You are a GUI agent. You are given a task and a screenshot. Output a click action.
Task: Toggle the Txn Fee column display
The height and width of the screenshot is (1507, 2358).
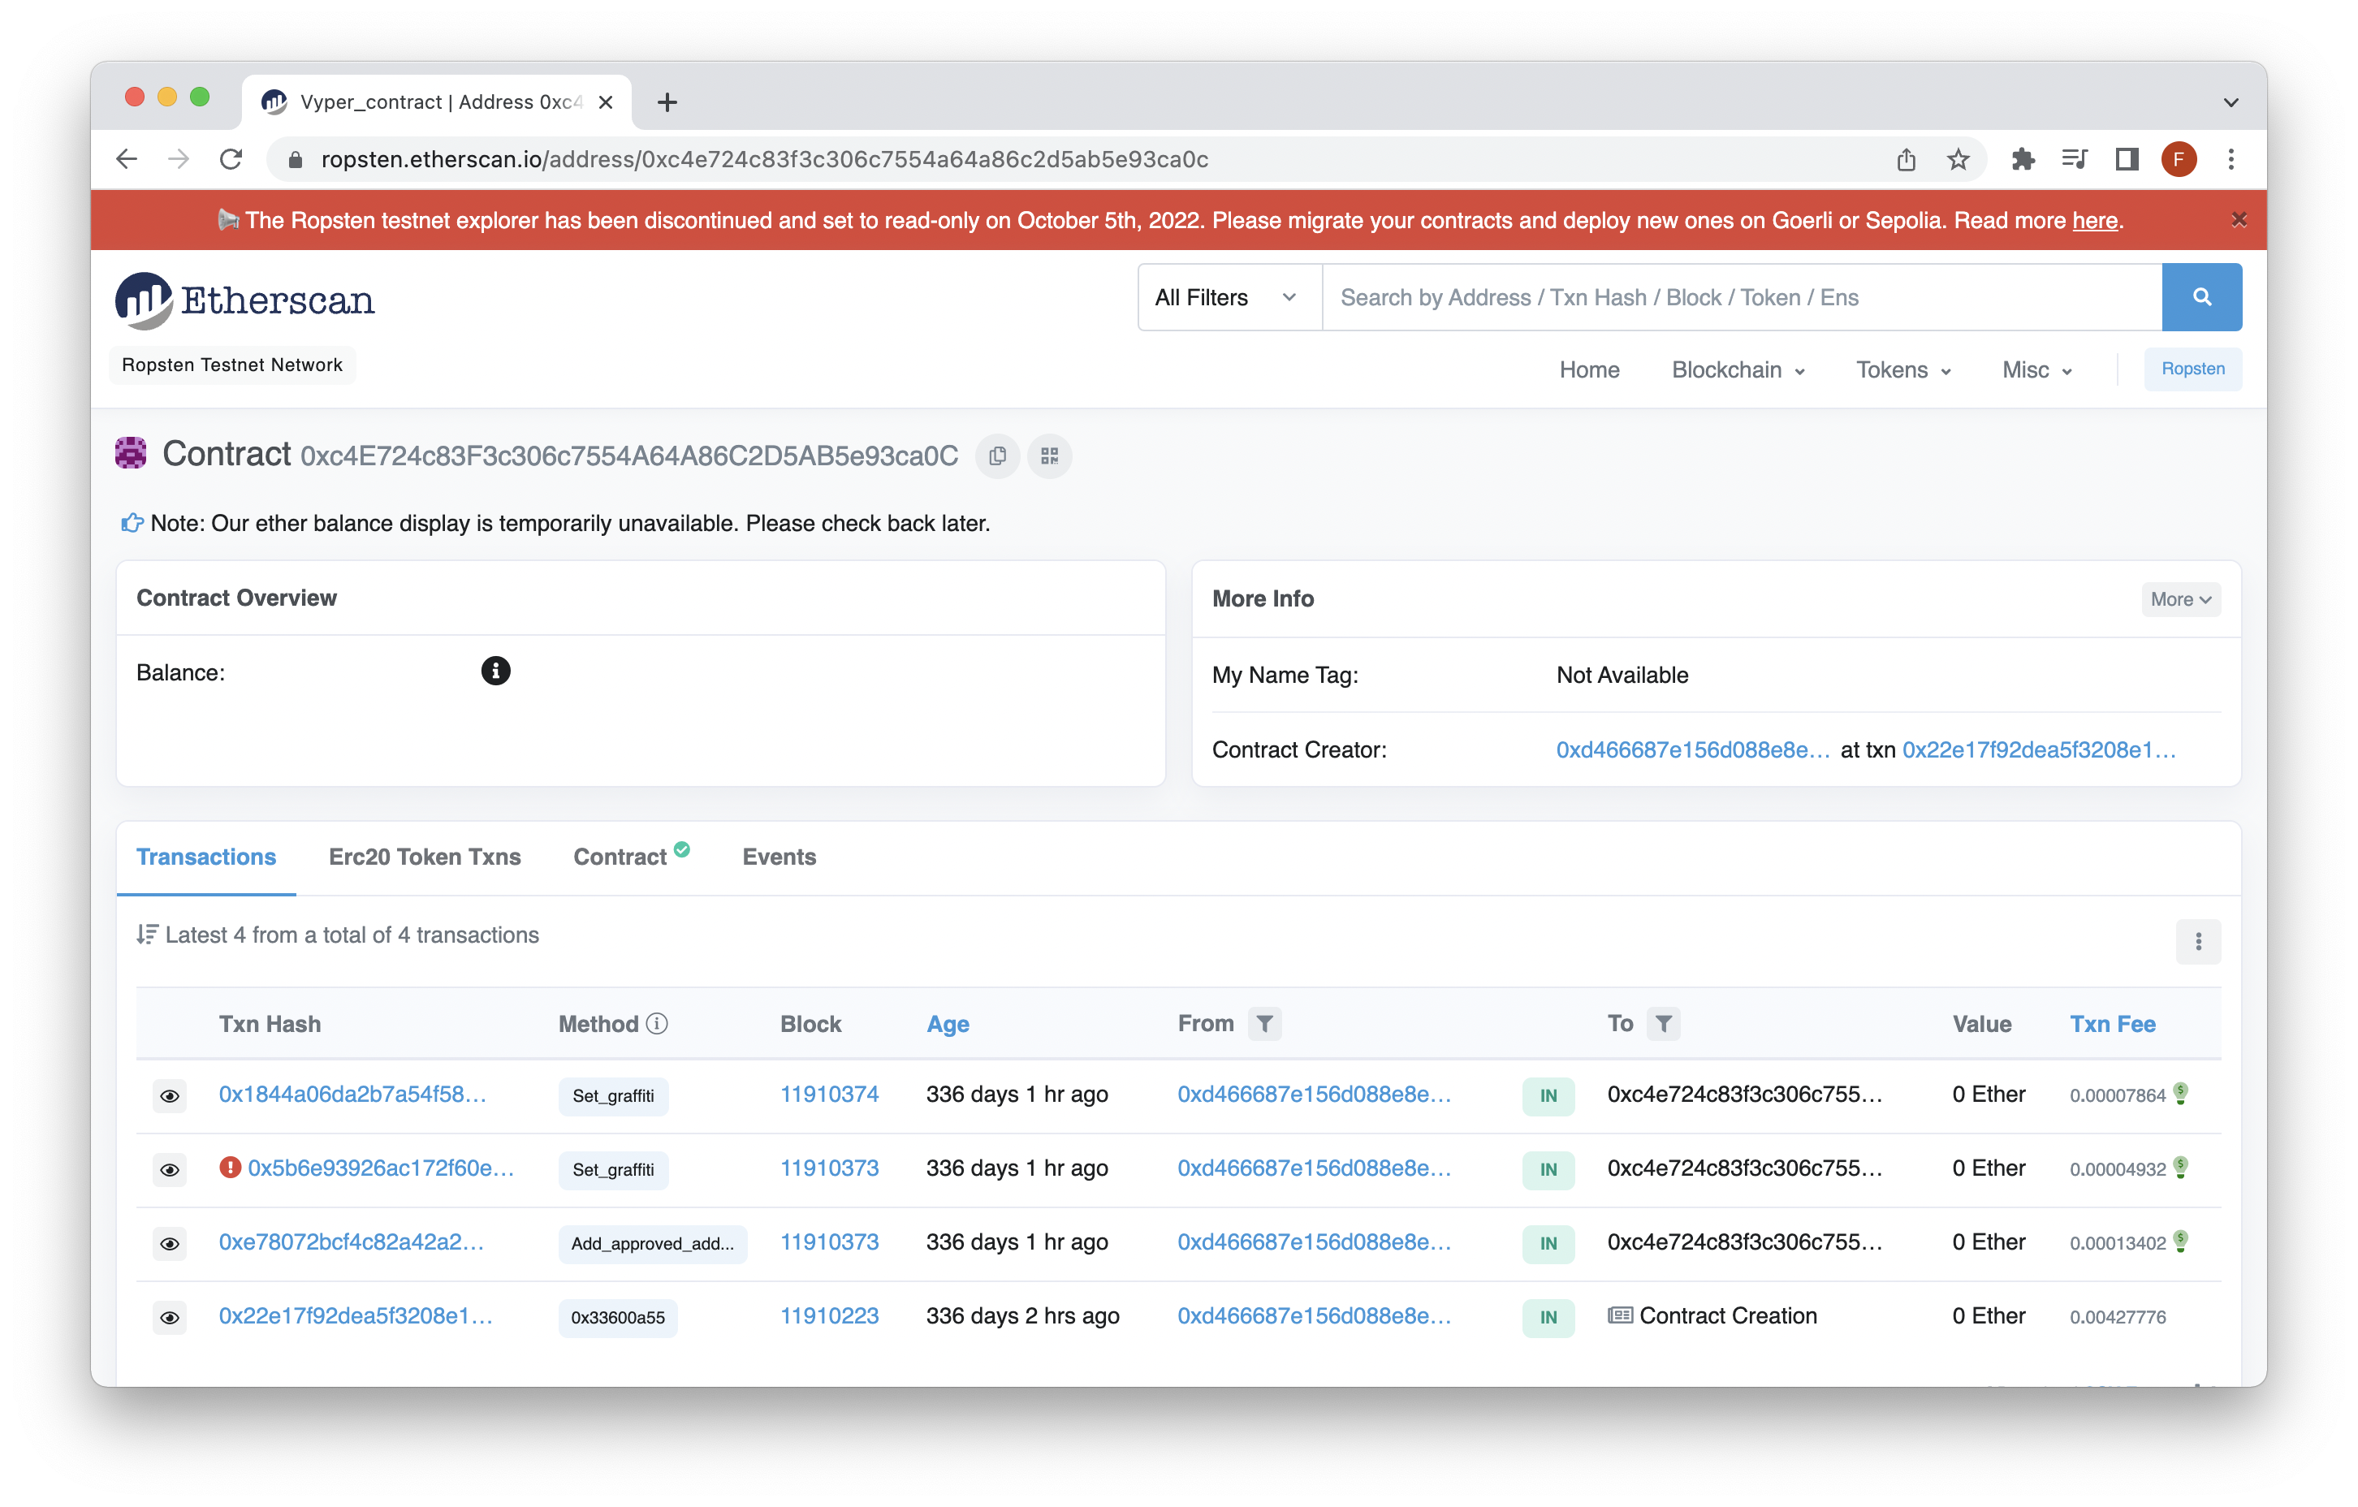point(2112,1023)
